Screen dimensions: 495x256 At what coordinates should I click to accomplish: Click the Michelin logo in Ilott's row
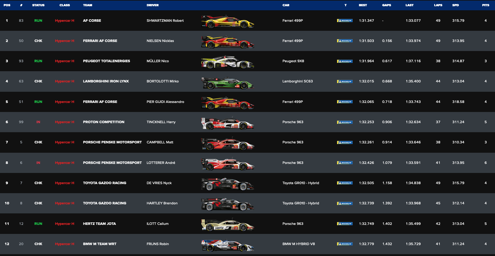point(345,224)
